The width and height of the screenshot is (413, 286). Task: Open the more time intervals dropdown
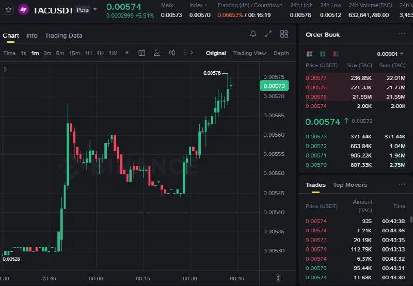point(127,53)
